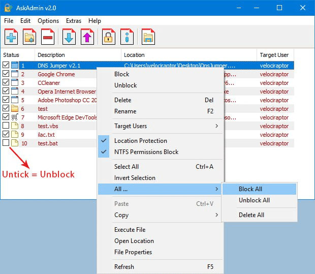The width and height of the screenshot is (315, 274).
Task: Click the blue info toolbar icon
Action: [127, 37]
